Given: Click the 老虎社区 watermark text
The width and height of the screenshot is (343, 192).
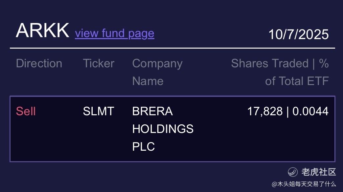Looking at the screenshot, I should pos(318,172).
